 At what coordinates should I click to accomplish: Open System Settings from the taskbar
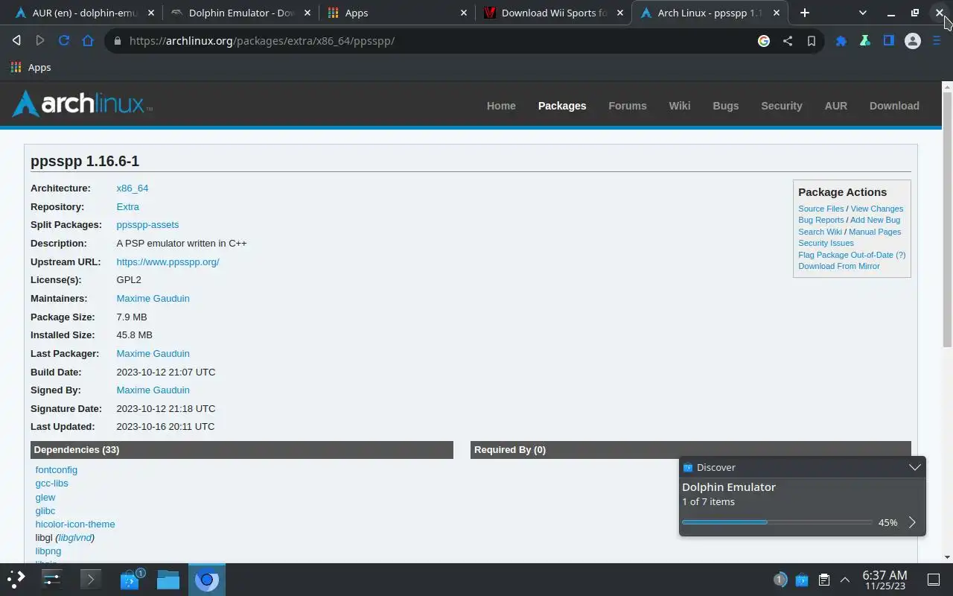pyautogui.click(x=52, y=579)
